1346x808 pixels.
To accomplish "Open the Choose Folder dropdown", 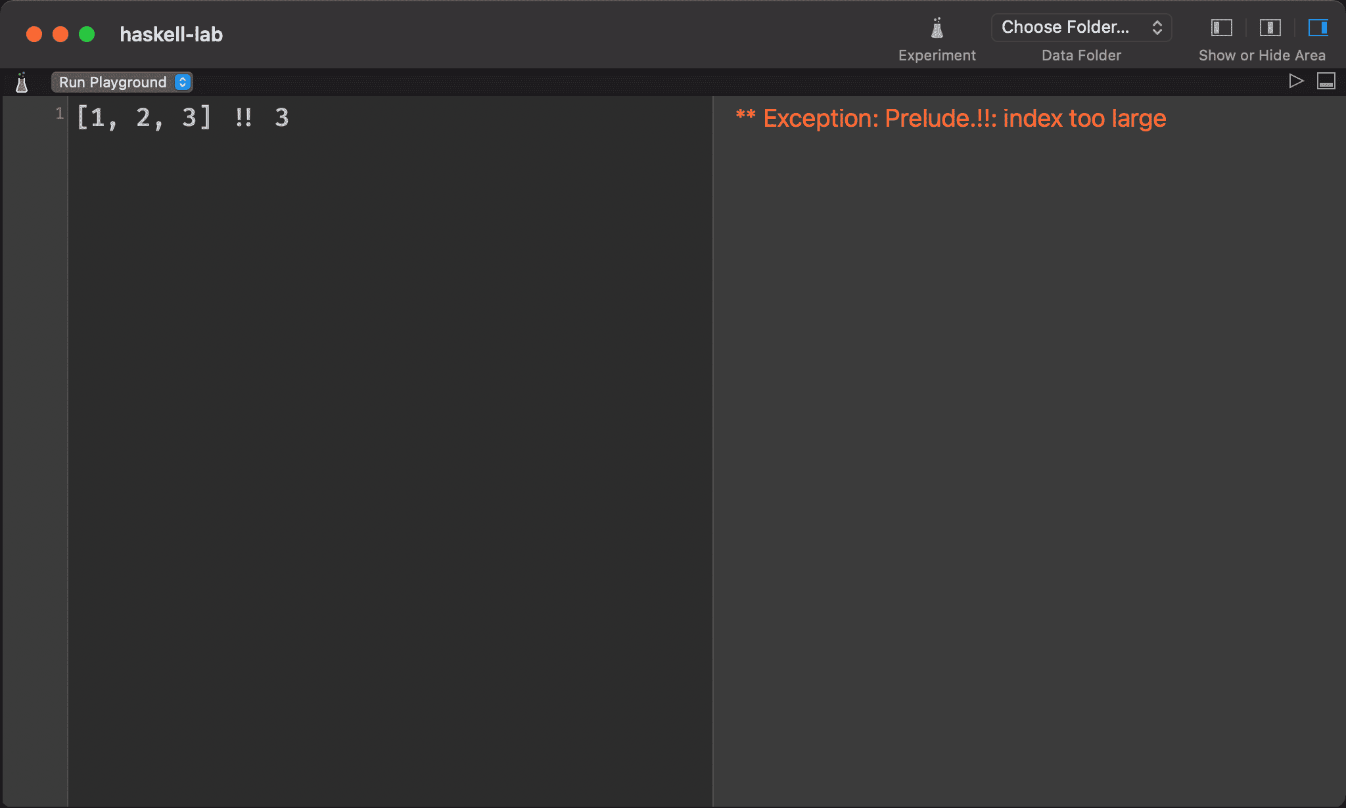I will 1081,27.
